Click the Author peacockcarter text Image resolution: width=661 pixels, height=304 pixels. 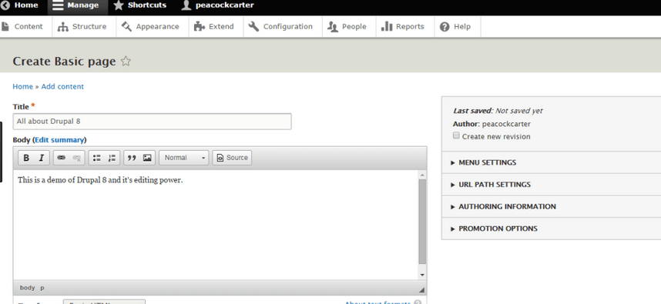(492, 124)
